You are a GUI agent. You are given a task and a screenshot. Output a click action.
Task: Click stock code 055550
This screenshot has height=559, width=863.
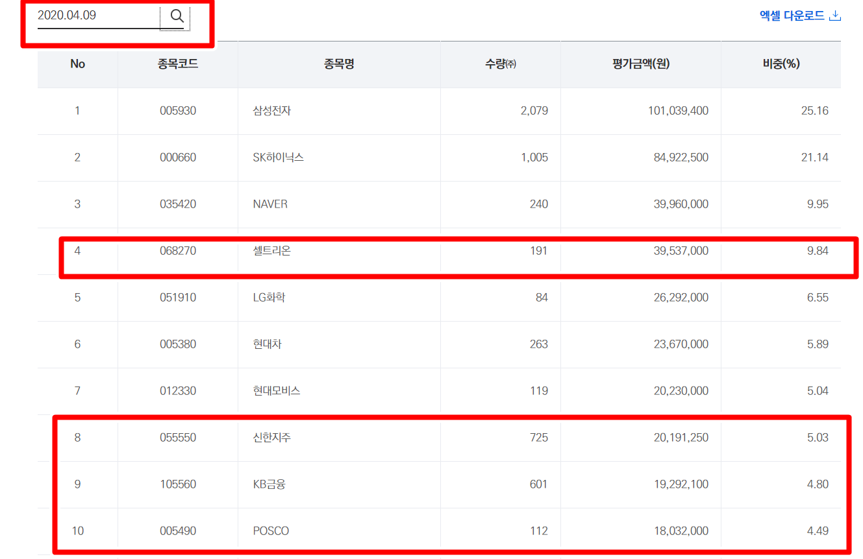point(178,438)
